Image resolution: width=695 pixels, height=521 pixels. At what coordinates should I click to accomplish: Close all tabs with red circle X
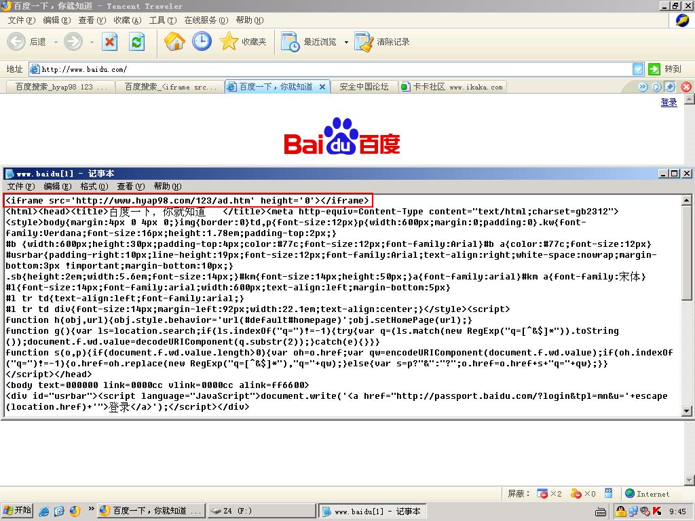[685, 87]
